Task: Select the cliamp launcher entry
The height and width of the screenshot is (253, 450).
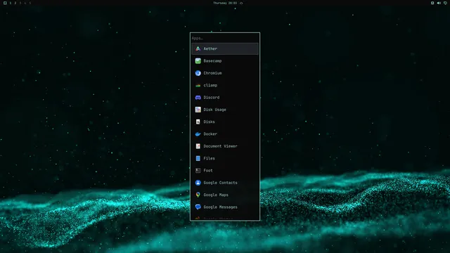Action: point(225,85)
